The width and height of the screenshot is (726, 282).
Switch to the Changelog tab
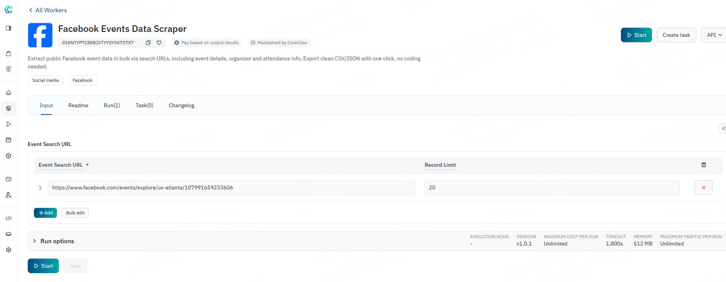181,105
